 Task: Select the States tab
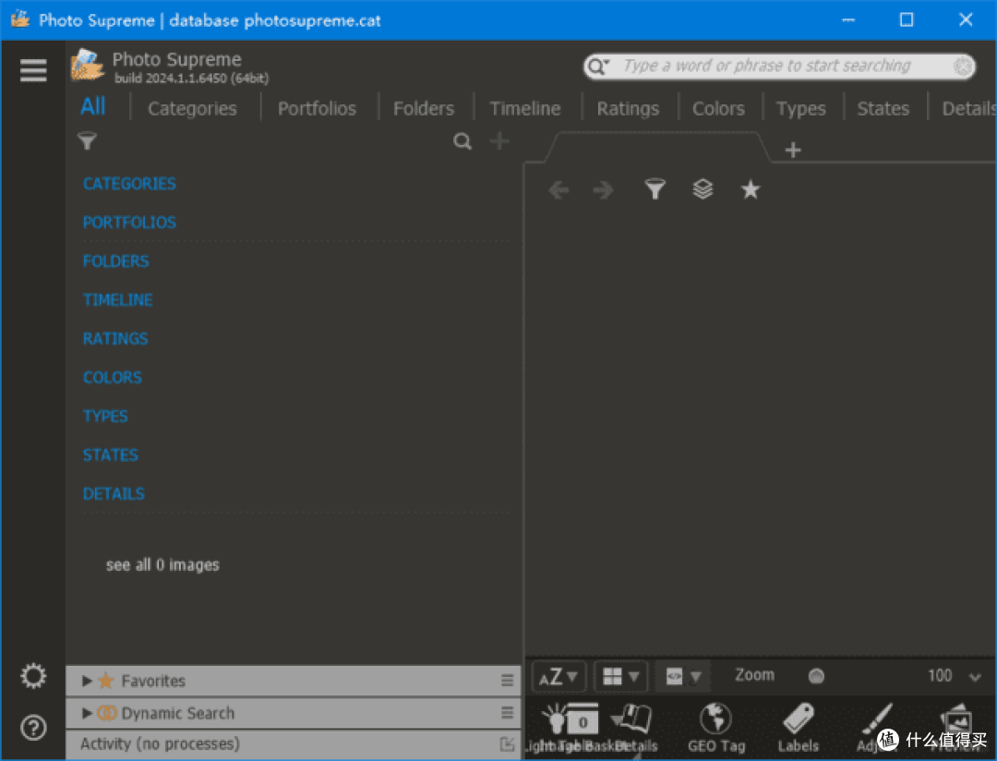(883, 109)
